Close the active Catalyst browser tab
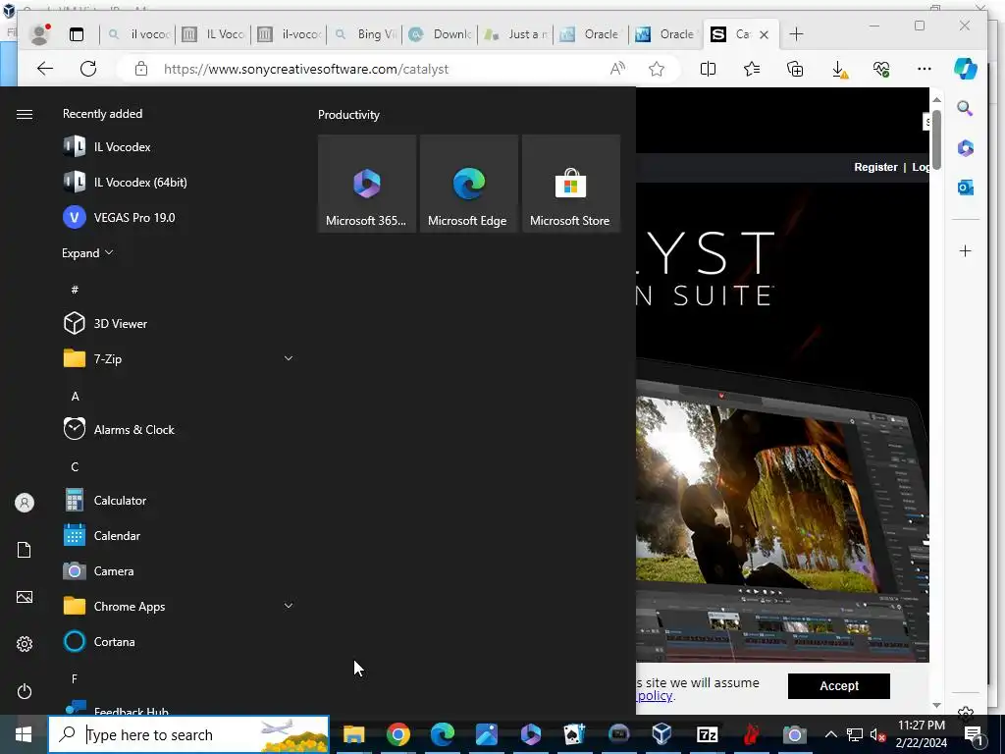This screenshot has height=754, width=1005. click(x=764, y=34)
